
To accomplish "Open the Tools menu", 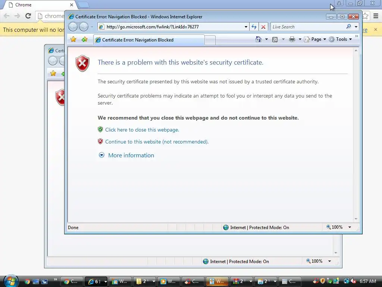I will coord(340,39).
